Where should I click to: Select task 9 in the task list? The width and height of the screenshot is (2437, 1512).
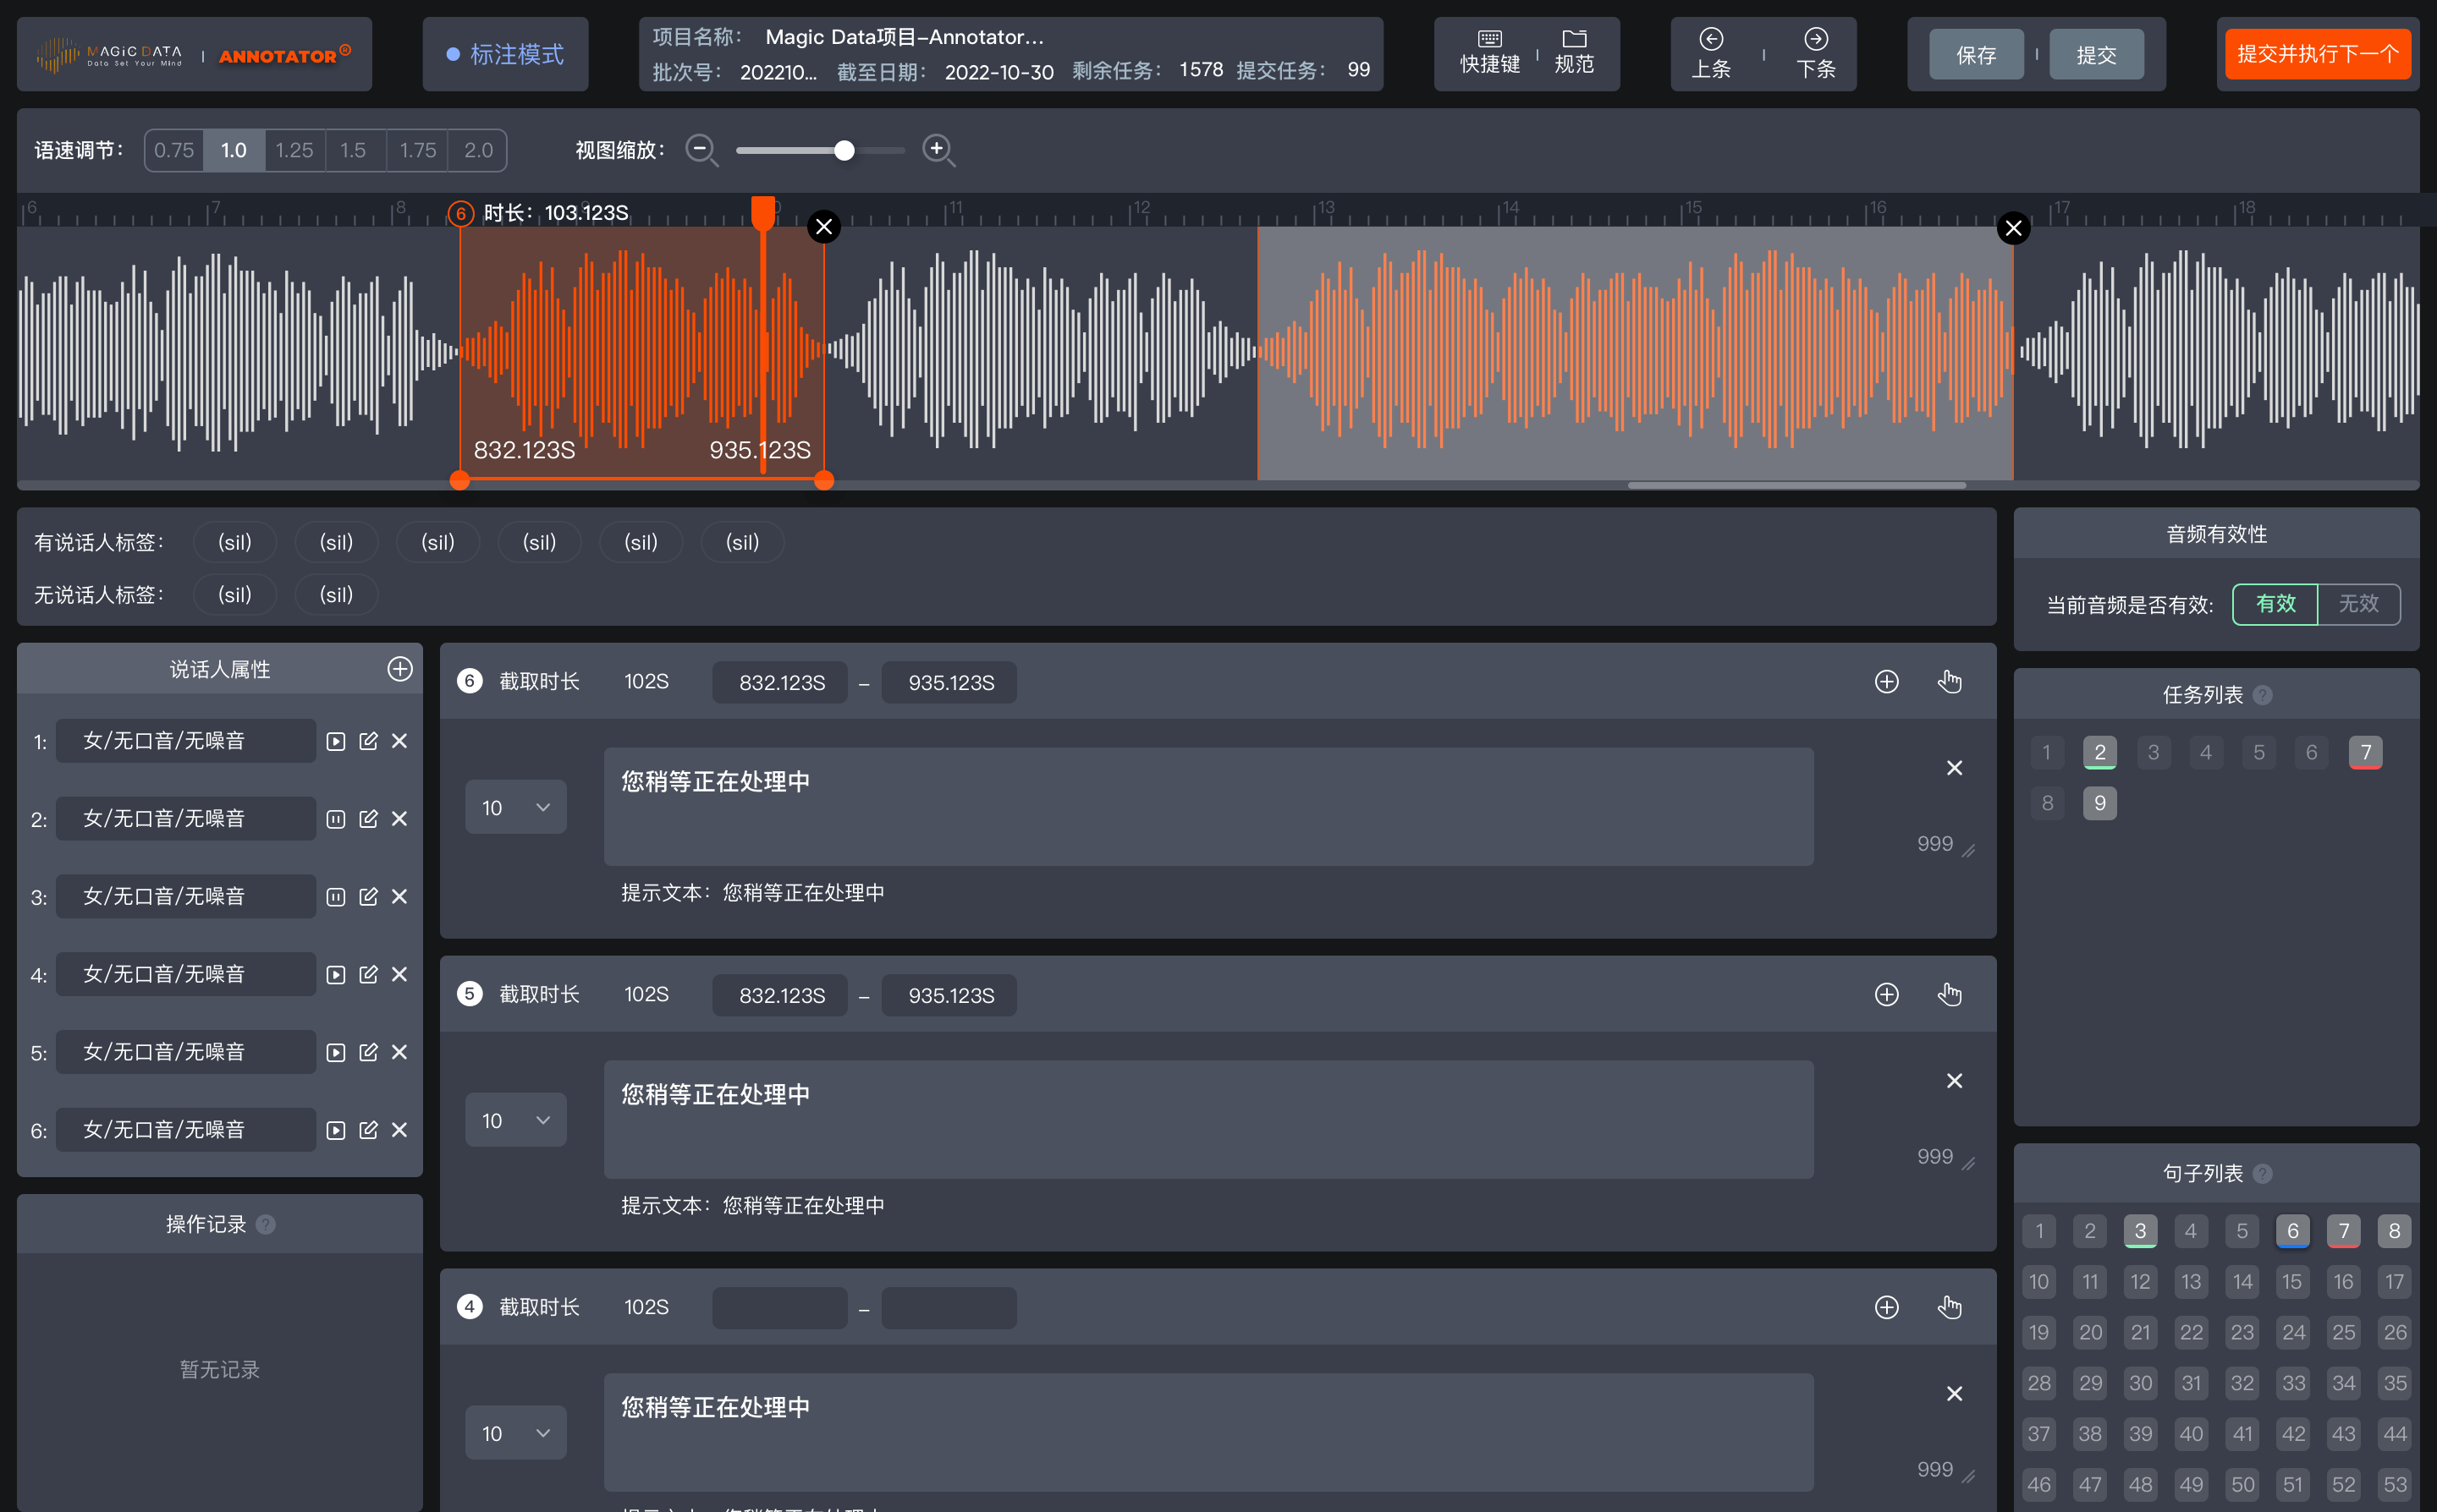[x=2099, y=803]
